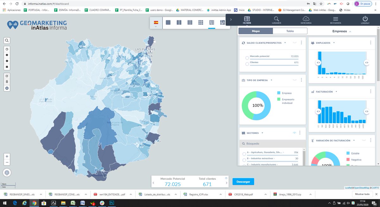Select sector B – Industrias extractivas radio

244,160
